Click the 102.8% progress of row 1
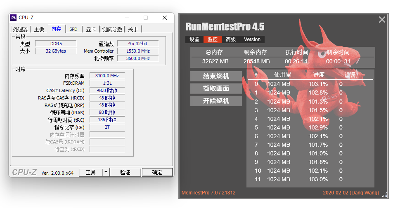 [318, 92]
